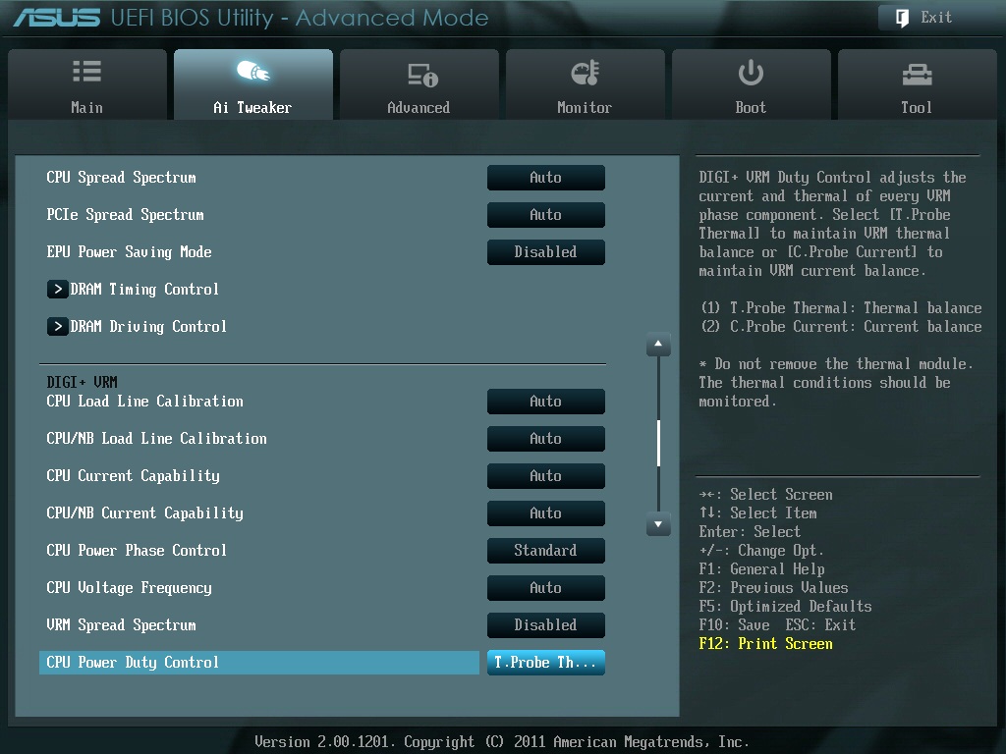Image resolution: width=1006 pixels, height=754 pixels.
Task: Switch to the Ai Tweaker tab
Action: [253, 84]
